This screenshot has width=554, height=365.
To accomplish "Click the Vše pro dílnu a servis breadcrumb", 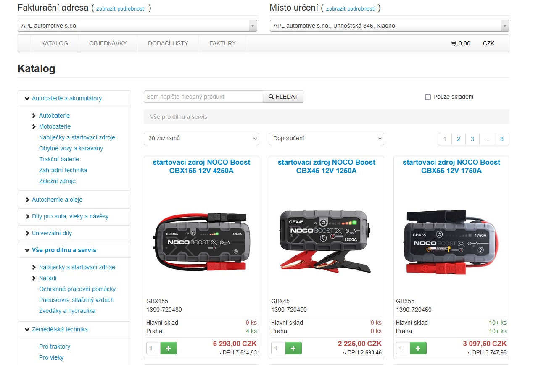I will tap(179, 117).
